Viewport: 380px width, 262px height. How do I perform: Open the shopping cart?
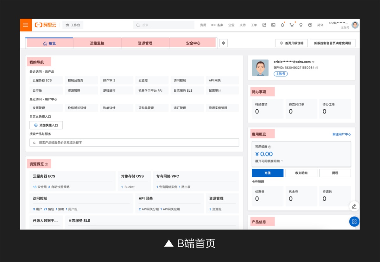click(x=292, y=25)
